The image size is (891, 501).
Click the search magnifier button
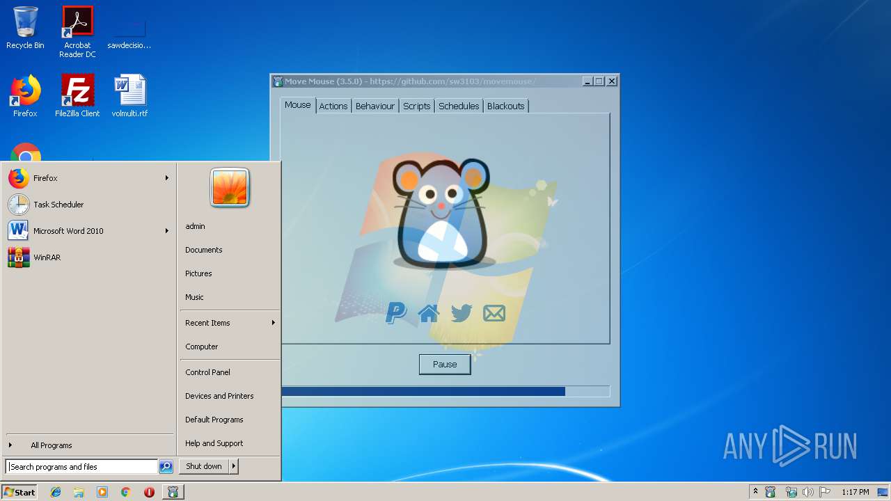[166, 467]
